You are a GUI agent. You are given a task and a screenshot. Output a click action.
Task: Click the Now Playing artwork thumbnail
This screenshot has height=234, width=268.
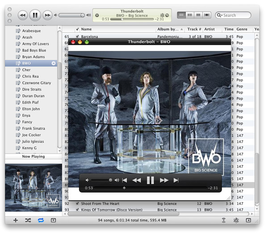pyautogui.click(x=33, y=188)
